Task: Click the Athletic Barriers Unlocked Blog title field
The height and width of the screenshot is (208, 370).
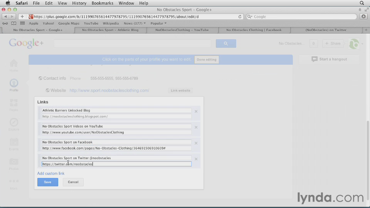Action: coord(116,111)
